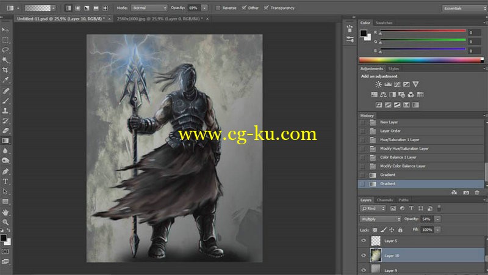The width and height of the screenshot is (488, 275).
Task: Toggle lock transparent pixels
Action: click(375, 230)
